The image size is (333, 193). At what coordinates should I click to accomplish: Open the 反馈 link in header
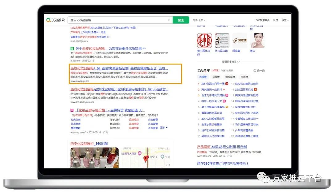coord(276,20)
